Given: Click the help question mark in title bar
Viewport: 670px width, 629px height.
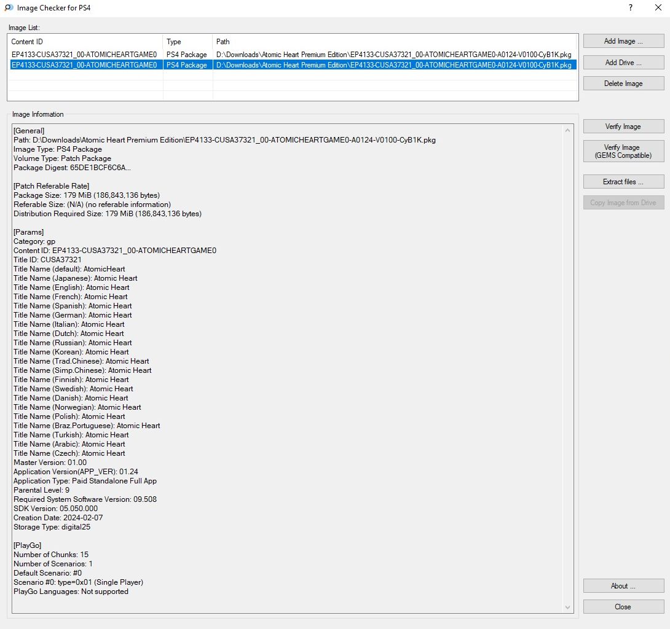Looking at the screenshot, I should [631, 8].
